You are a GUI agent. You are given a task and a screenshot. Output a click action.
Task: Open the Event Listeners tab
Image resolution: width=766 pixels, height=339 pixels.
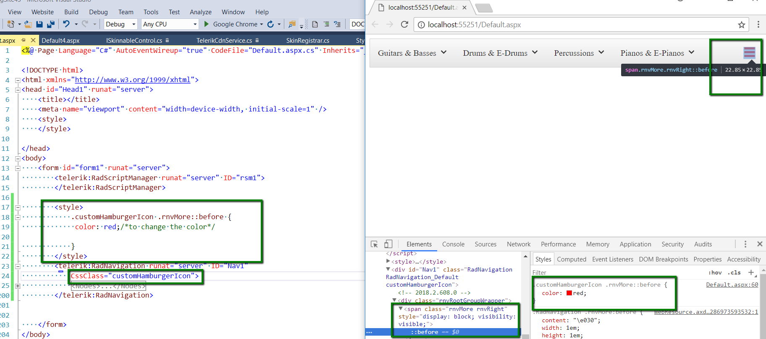coord(613,259)
